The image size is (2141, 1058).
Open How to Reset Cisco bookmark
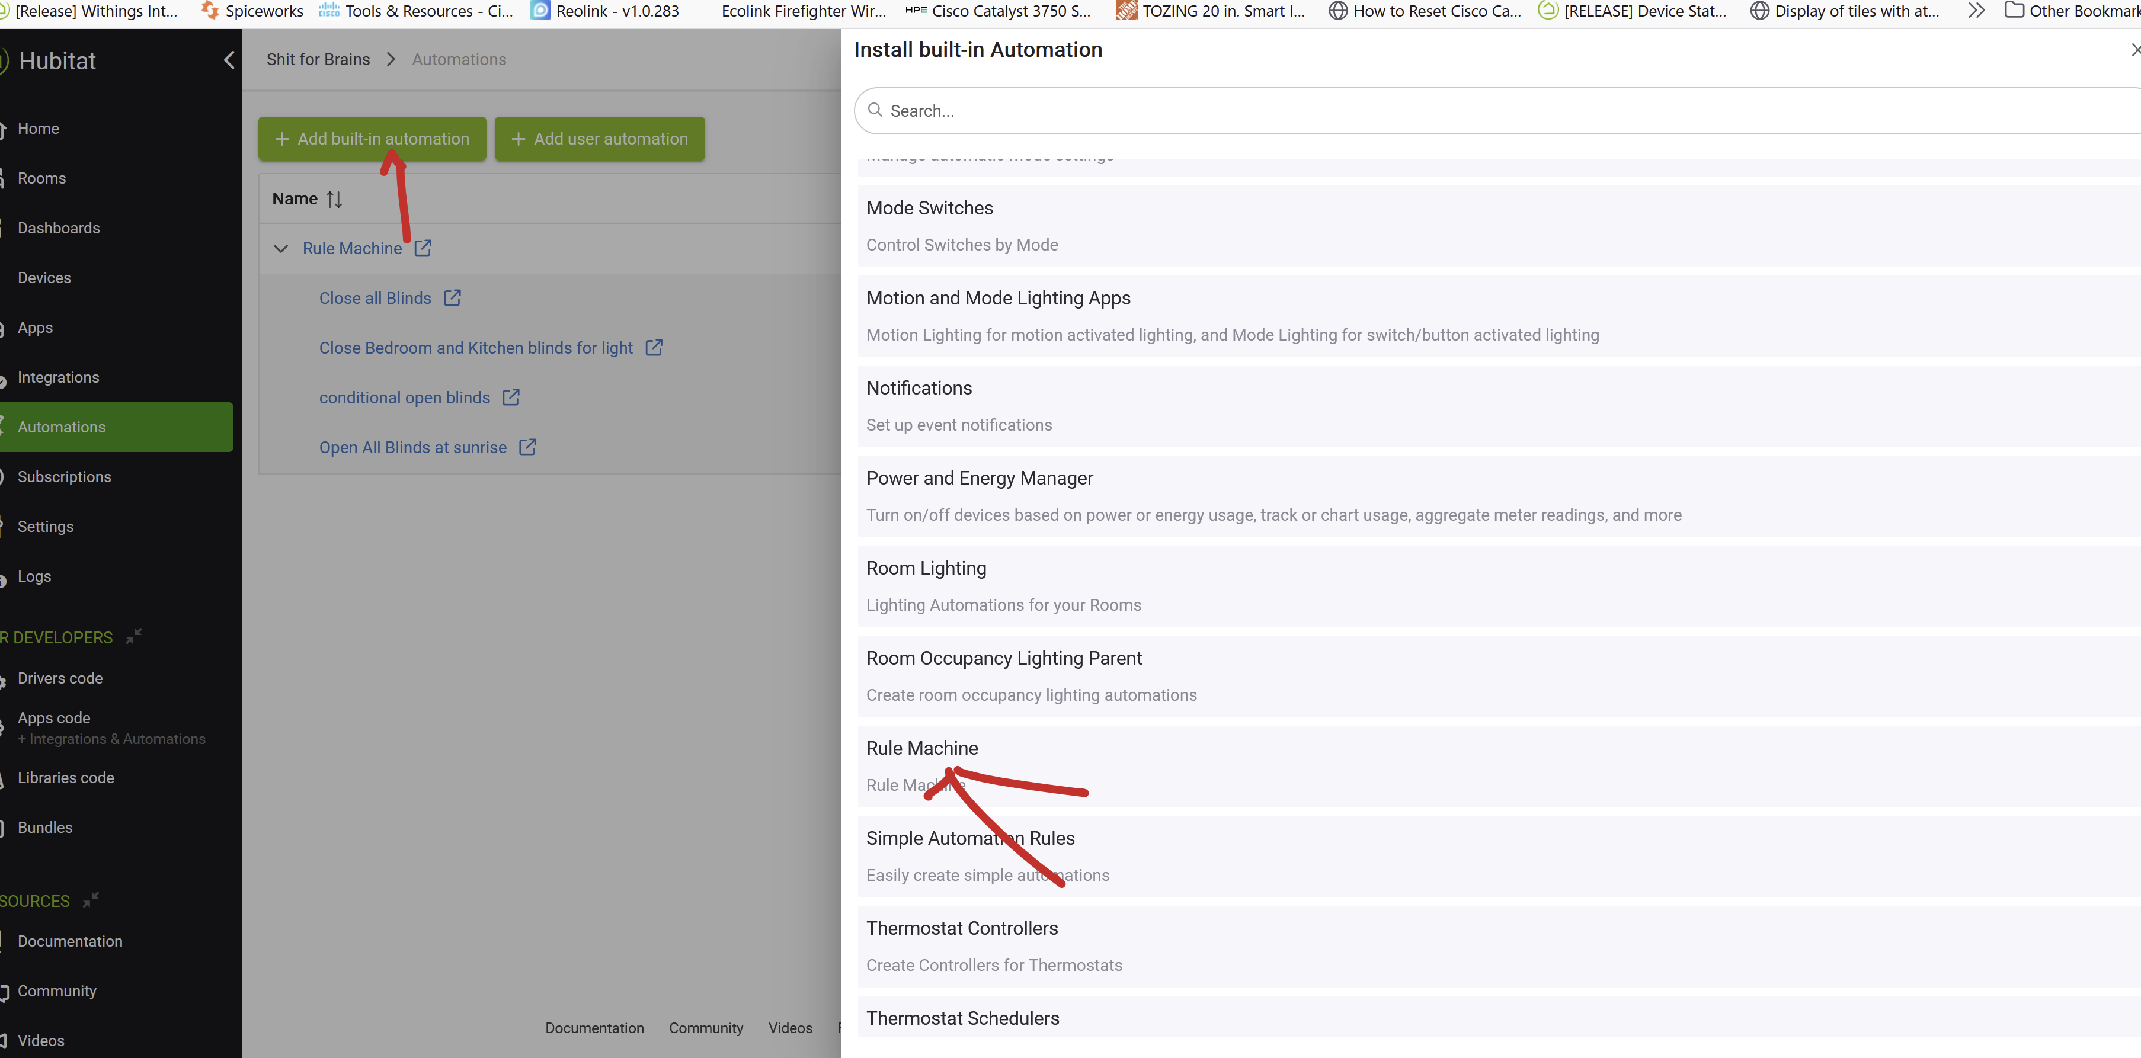click(1425, 11)
